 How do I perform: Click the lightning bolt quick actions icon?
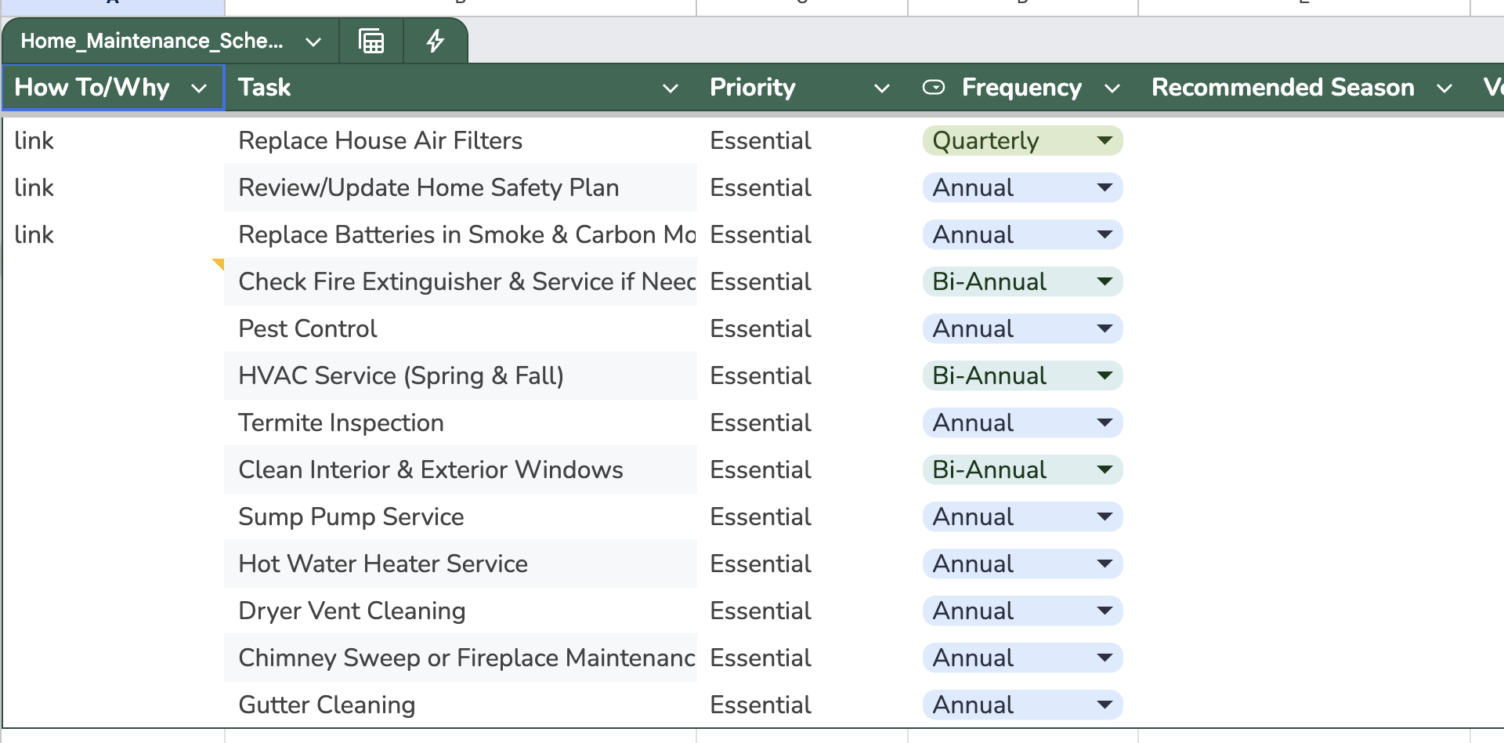[x=435, y=41]
